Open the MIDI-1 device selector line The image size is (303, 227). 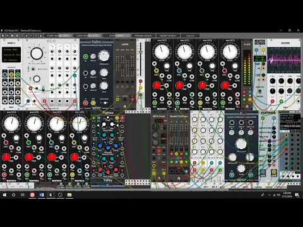click(x=11, y=55)
